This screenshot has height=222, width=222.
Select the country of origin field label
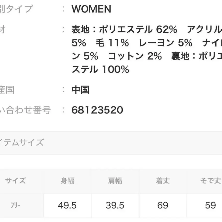(7, 90)
